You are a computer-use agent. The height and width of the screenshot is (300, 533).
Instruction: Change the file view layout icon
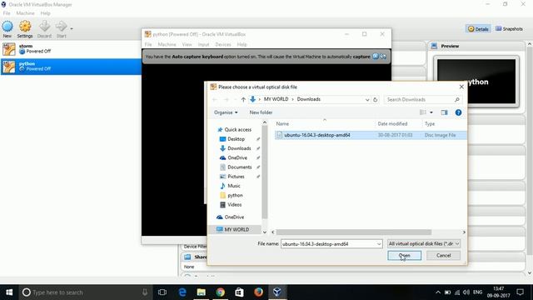pyautogui.click(x=423, y=112)
